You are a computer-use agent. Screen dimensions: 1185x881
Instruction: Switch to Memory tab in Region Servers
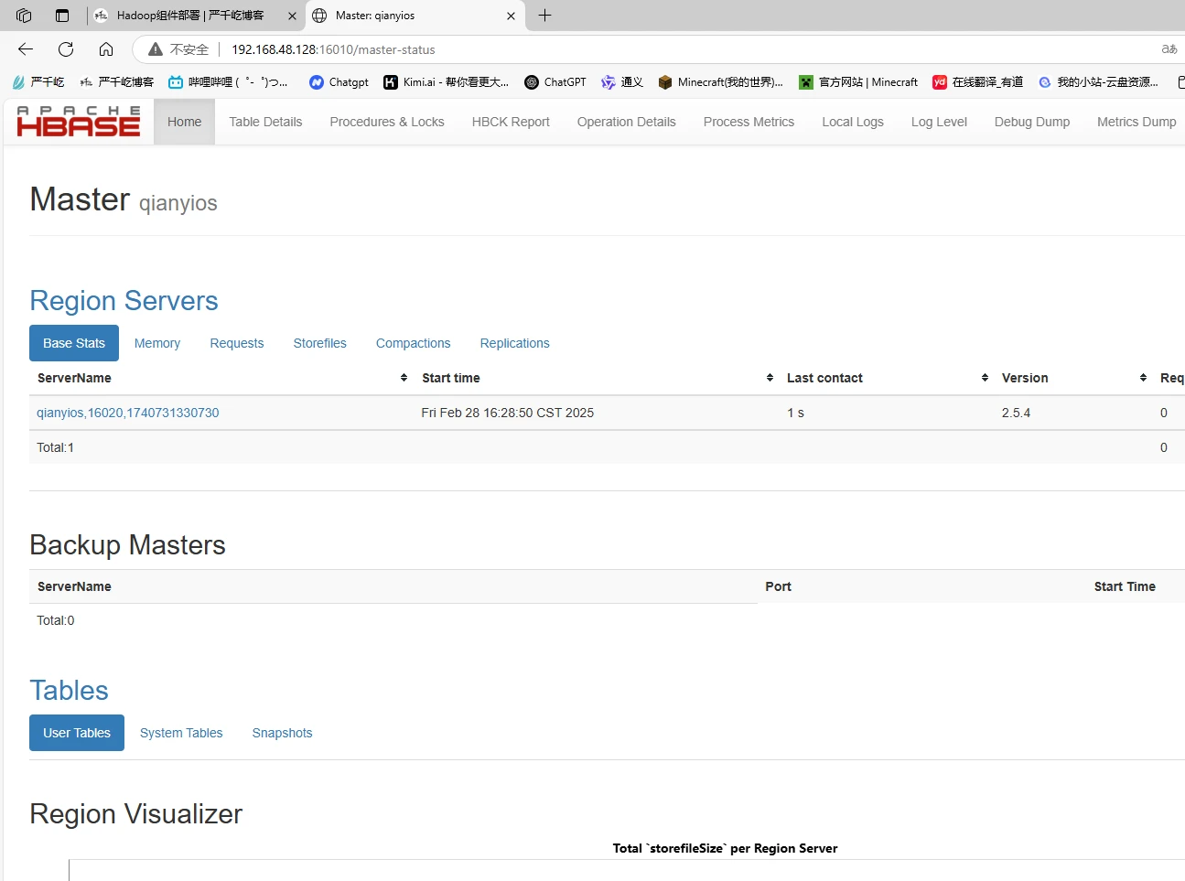coord(157,343)
